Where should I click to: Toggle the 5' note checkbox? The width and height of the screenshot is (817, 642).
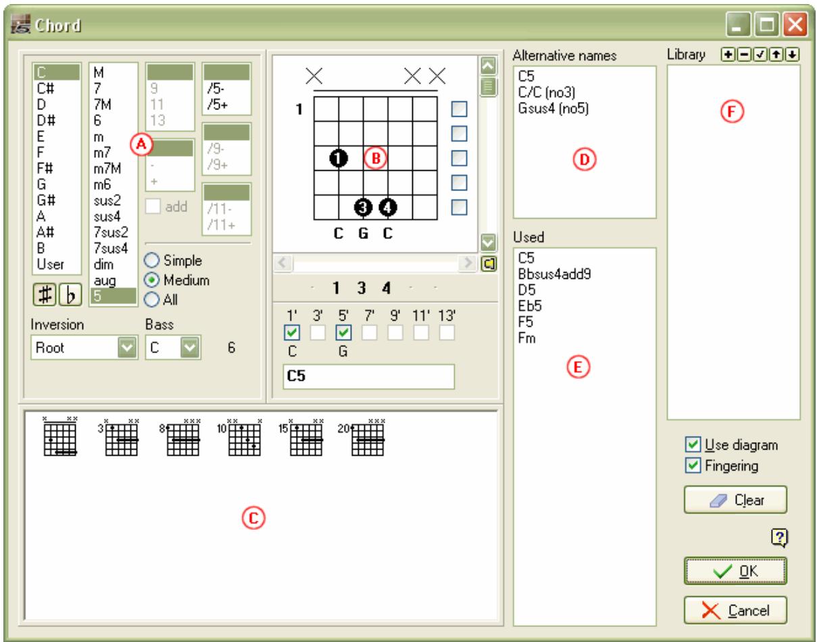[x=344, y=332]
